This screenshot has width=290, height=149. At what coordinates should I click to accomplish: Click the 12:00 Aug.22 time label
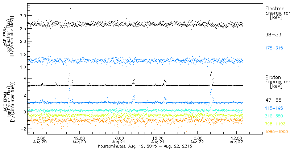tap(237, 140)
